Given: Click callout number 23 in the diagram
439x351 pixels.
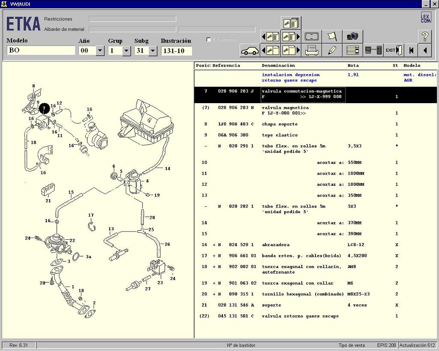Looking at the screenshot, I should pos(160,283).
